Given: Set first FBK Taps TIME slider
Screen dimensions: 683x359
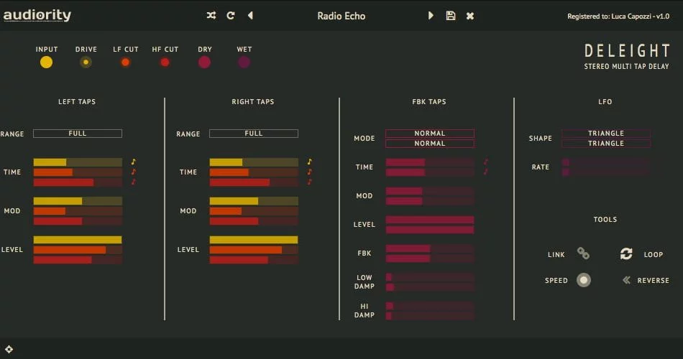Looking at the screenshot, I should tap(429, 162).
